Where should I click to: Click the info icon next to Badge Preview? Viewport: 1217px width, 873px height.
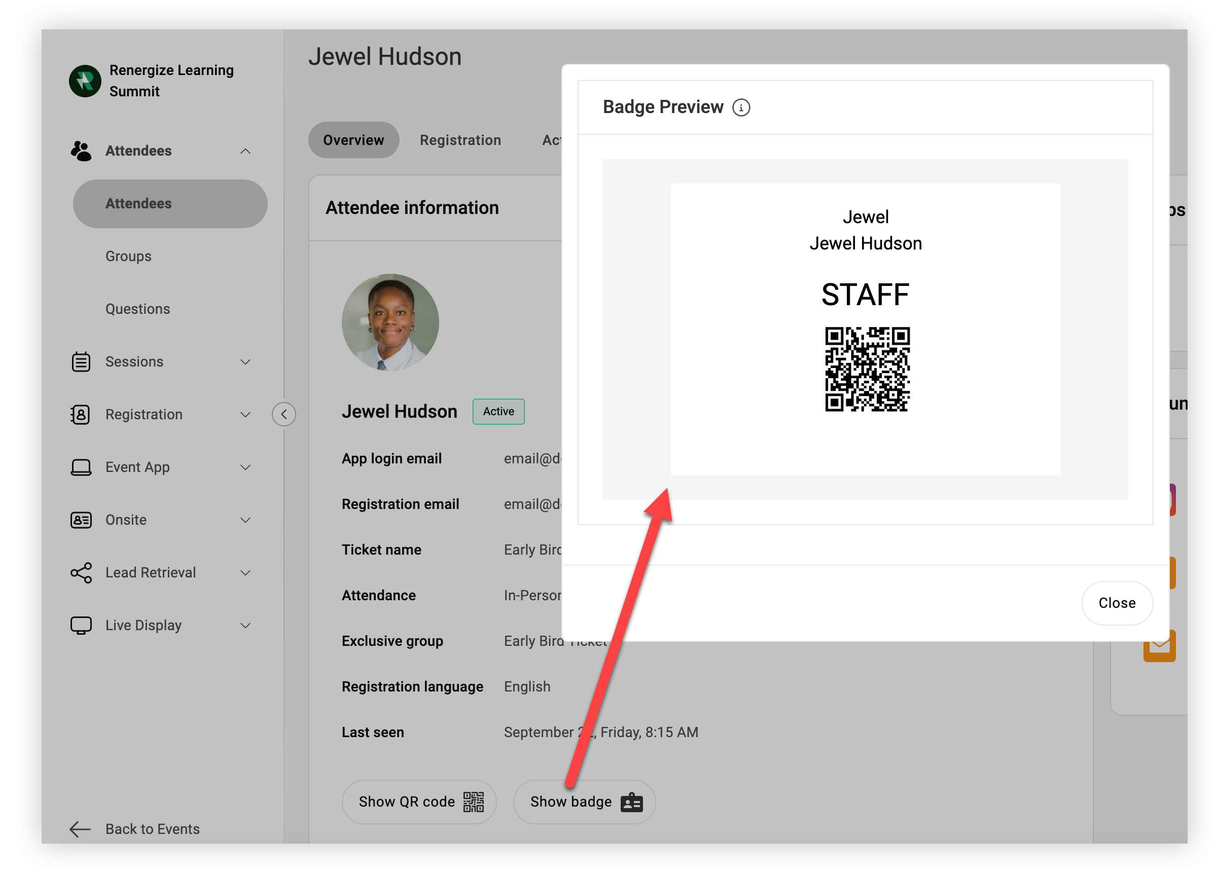[x=741, y=107]
